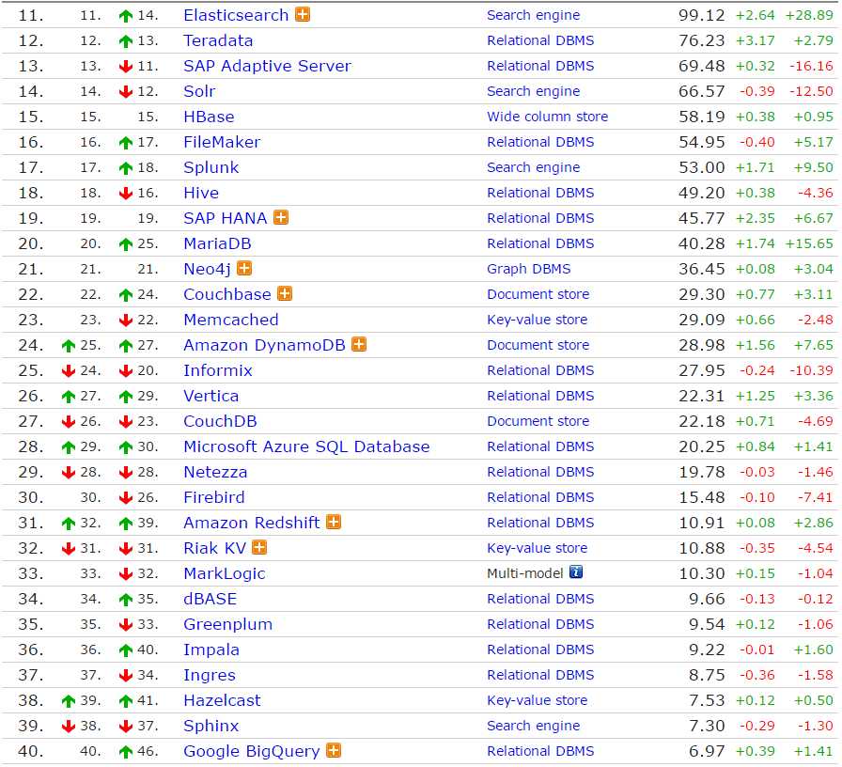Image resolution: width=842 pixels, height=767 pixels.
Task: Click Relational DBMS category in Teradata row
Action: [540, 40]
